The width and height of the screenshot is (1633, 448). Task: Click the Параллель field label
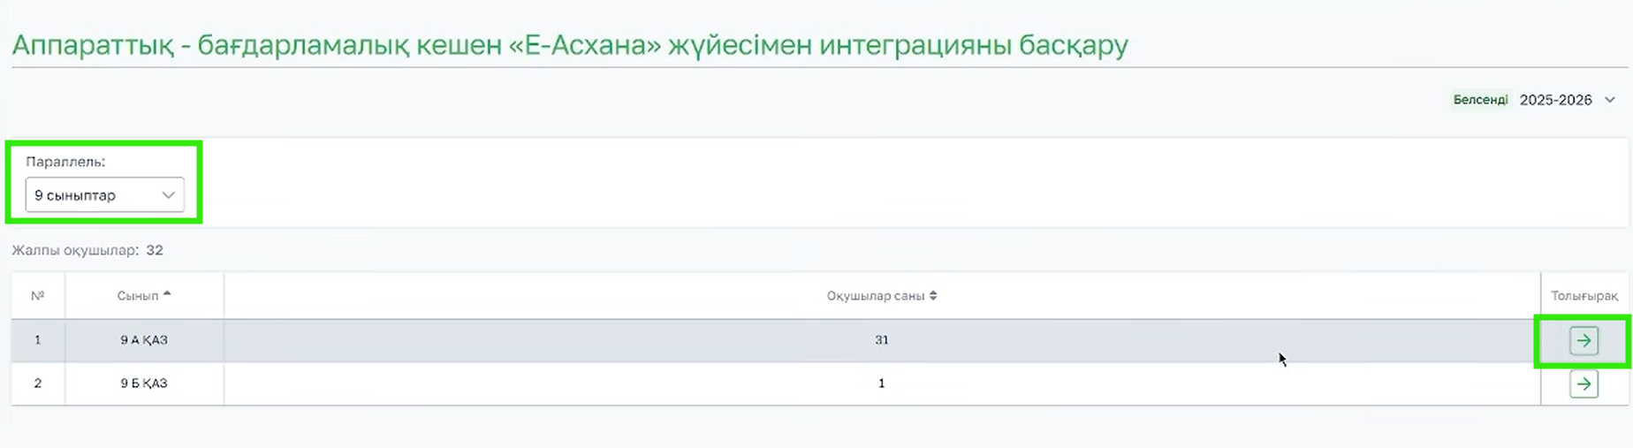click(x=65, y=162)
